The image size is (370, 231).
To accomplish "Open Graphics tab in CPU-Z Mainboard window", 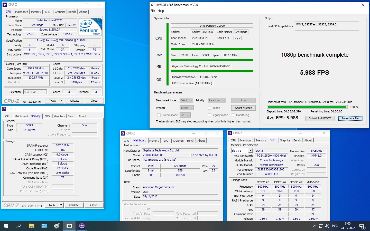I will click(178, 141).
